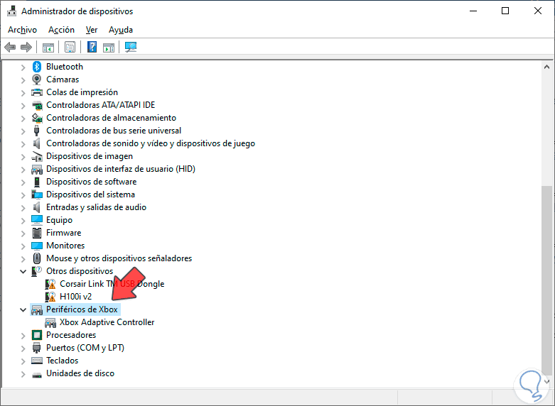The image size is (555, 406).
Task: Expand Dispositivos de interfaz de usuario (HID)
Action: (x=23, y=170)
